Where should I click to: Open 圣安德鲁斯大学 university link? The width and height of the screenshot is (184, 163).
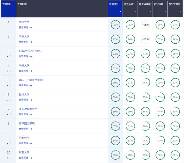28,109
